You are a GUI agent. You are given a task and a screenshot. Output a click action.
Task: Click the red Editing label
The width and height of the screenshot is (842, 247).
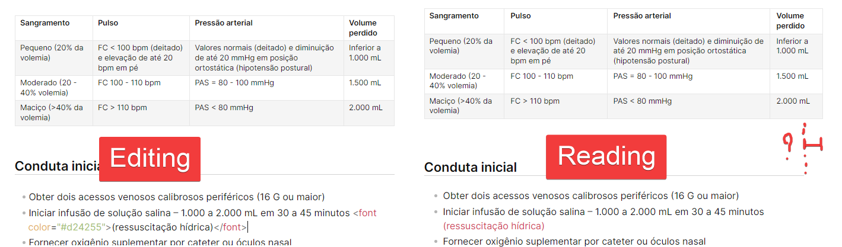(x=150, y=159)
